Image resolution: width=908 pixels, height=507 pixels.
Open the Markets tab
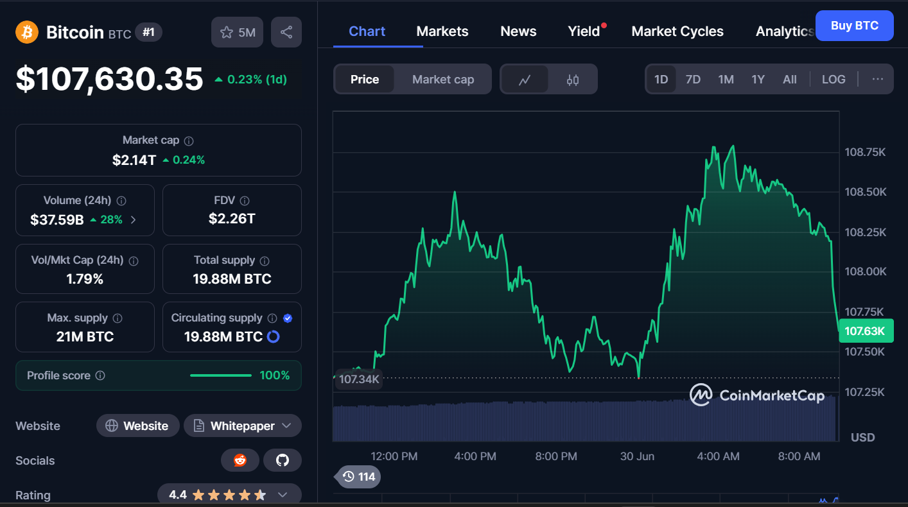click(x=442, y=31)
